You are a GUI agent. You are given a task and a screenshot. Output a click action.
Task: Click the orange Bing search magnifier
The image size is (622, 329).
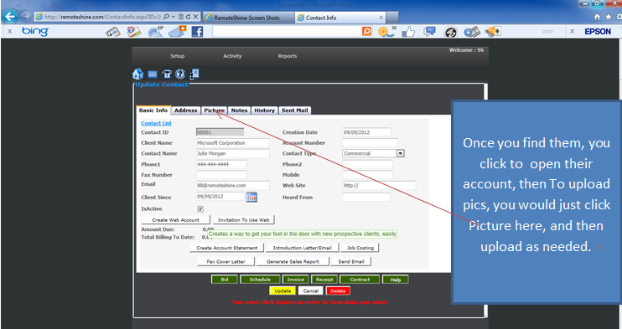click(x=367, y=32)
